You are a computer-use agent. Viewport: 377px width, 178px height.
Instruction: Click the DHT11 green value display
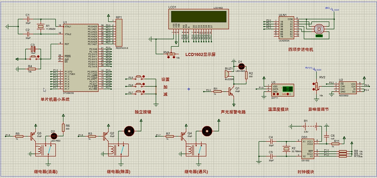tap(287, 89)
